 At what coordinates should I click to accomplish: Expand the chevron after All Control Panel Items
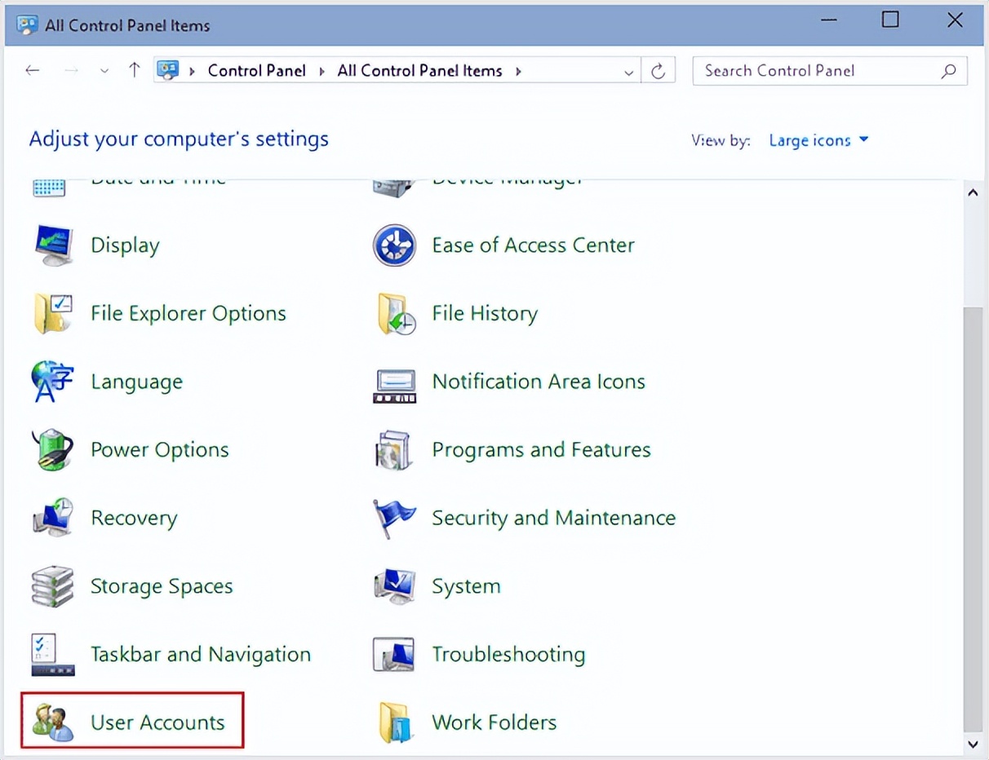(518, 71)
